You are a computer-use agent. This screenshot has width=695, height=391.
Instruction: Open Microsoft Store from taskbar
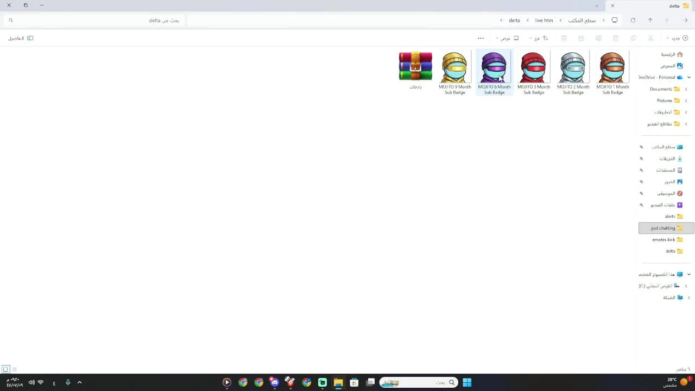coord(354,382)
